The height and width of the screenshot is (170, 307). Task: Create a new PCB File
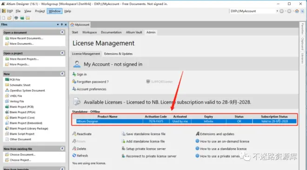[x=15, y=80]
